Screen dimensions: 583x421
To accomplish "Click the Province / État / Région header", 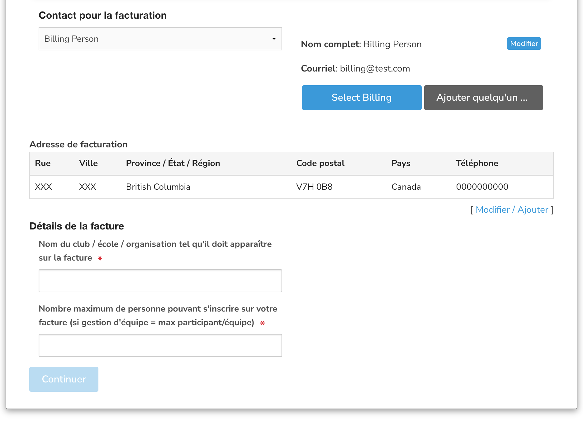I will [x=173, y=163].
